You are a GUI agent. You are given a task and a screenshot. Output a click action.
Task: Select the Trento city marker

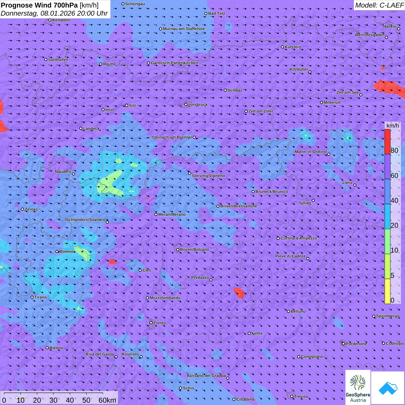point(151,323)
